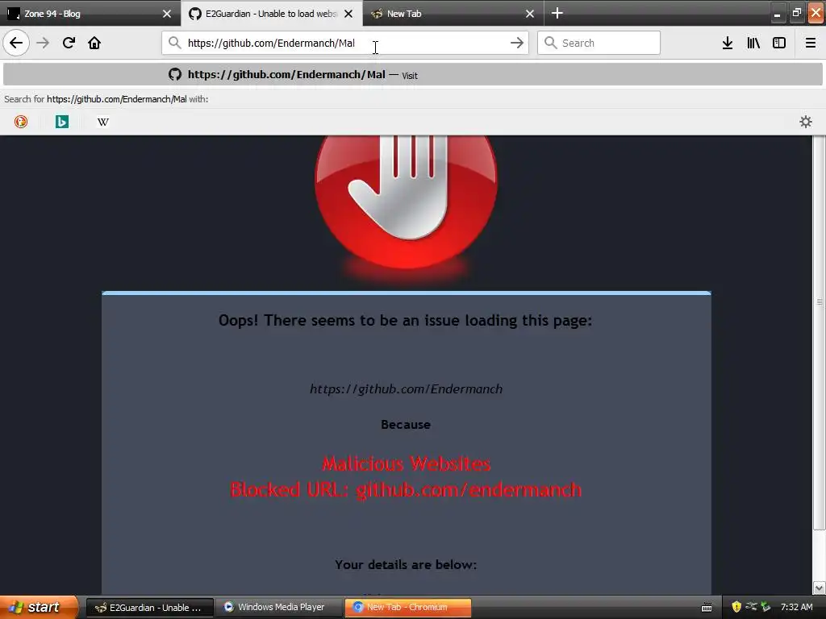Click the safely remove hardware tray icon
Viewport: 826px width, 619px height.
point(766,607)
